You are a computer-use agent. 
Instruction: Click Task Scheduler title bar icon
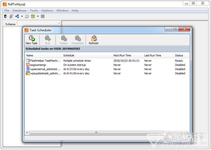click(26, 30)
